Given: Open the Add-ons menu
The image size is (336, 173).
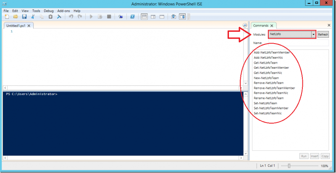Looking at the screenshot, I should click(63, 11).
